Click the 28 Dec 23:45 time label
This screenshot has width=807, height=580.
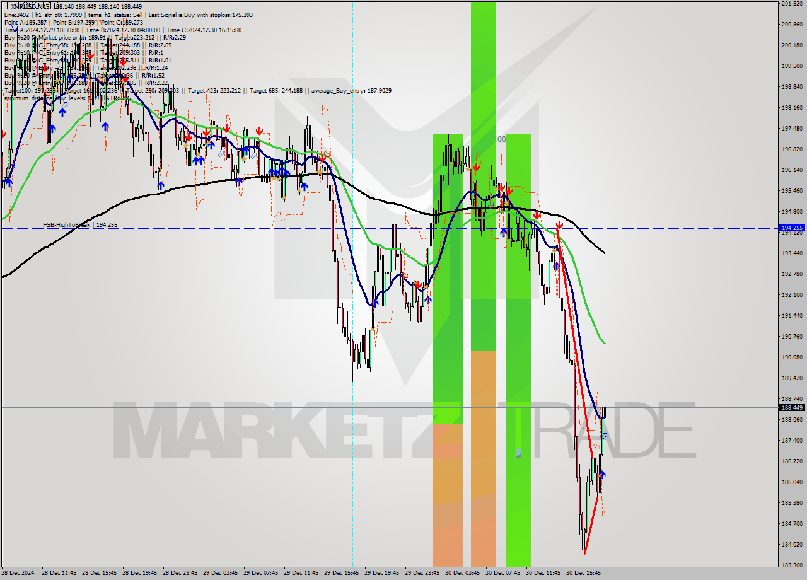point(180,573)
